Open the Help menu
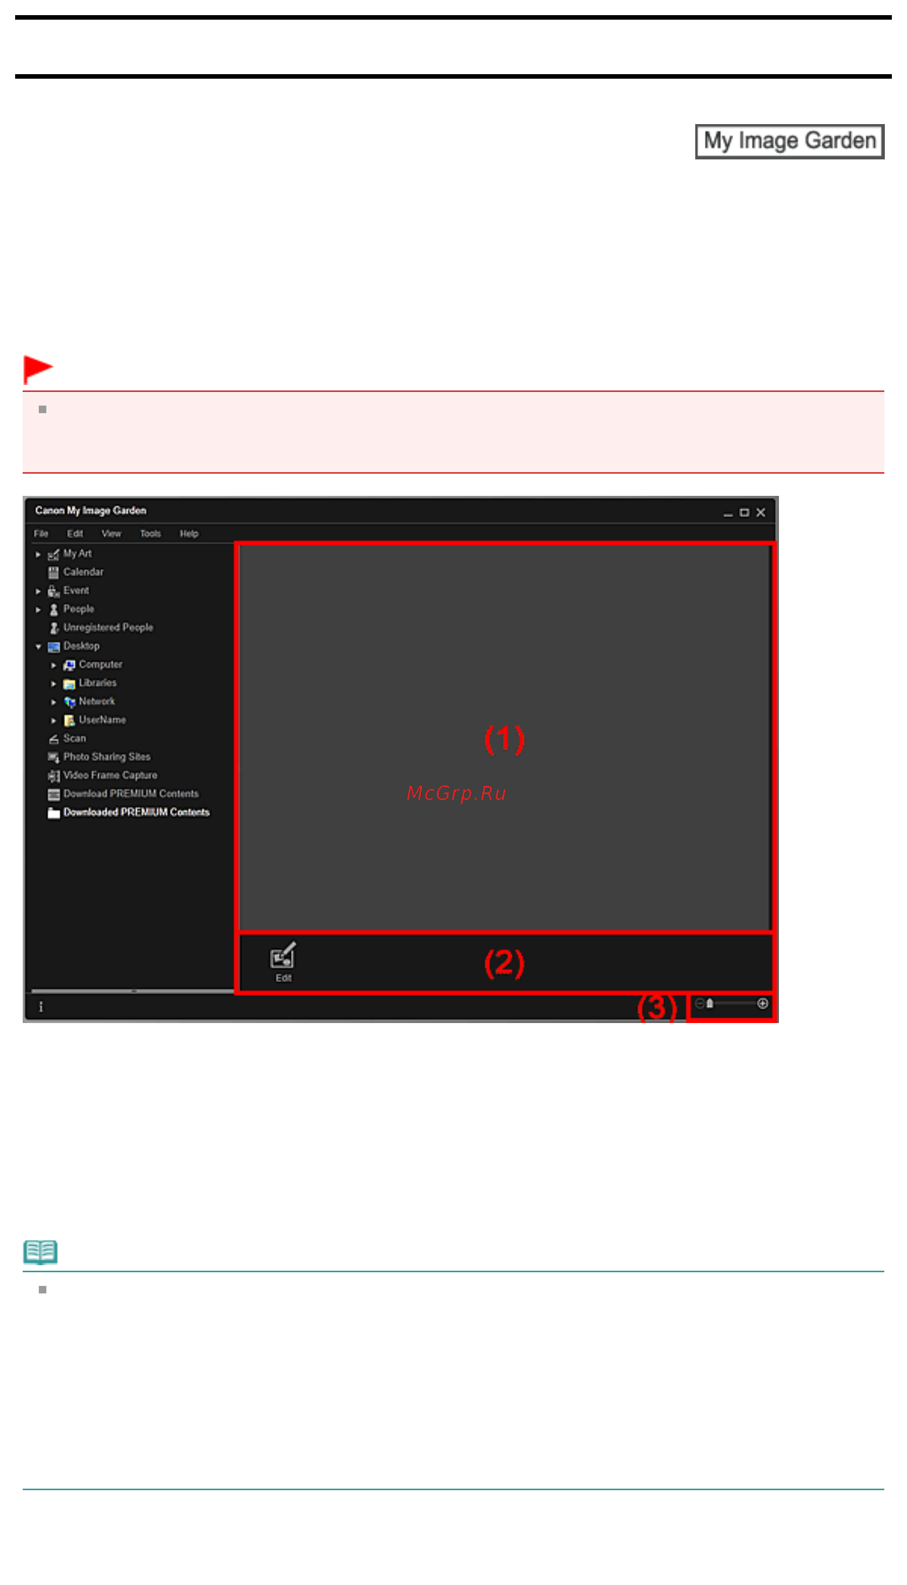907x1585 pixels. tap(189, 534)
